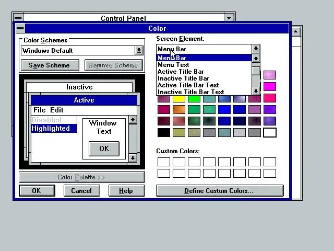Click Highlighted item in preview
Screen dimensions: 334x251
click(54, 128)
